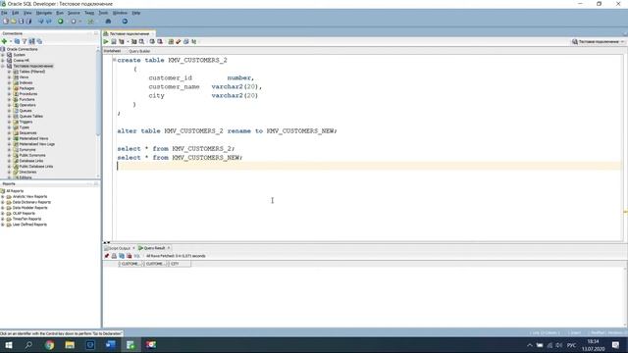Open Microsoft Word from the taskbar
The image size is (628, 353).
(111, 345)
